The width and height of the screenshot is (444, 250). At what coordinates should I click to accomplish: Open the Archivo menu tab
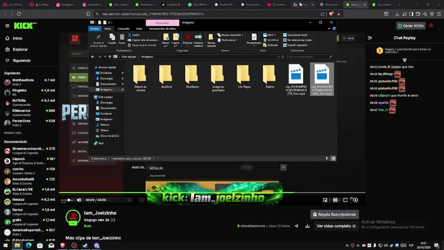click(95, 29)
